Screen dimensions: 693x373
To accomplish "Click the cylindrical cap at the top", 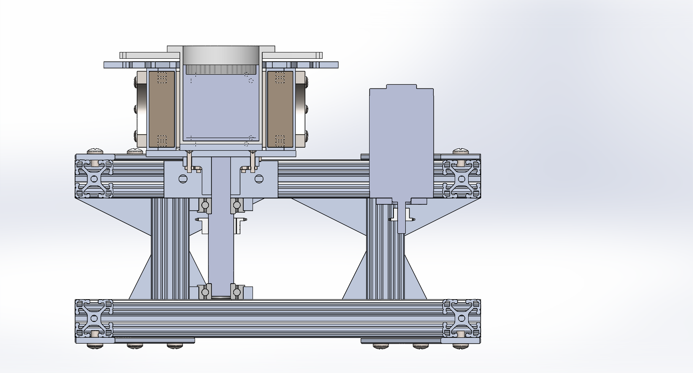I will coord(220,55).
